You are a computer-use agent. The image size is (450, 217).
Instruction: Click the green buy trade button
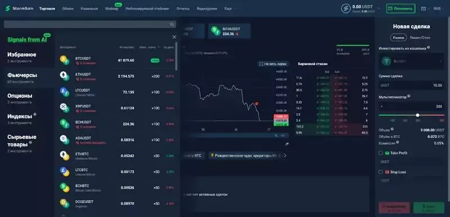(429, 207)
